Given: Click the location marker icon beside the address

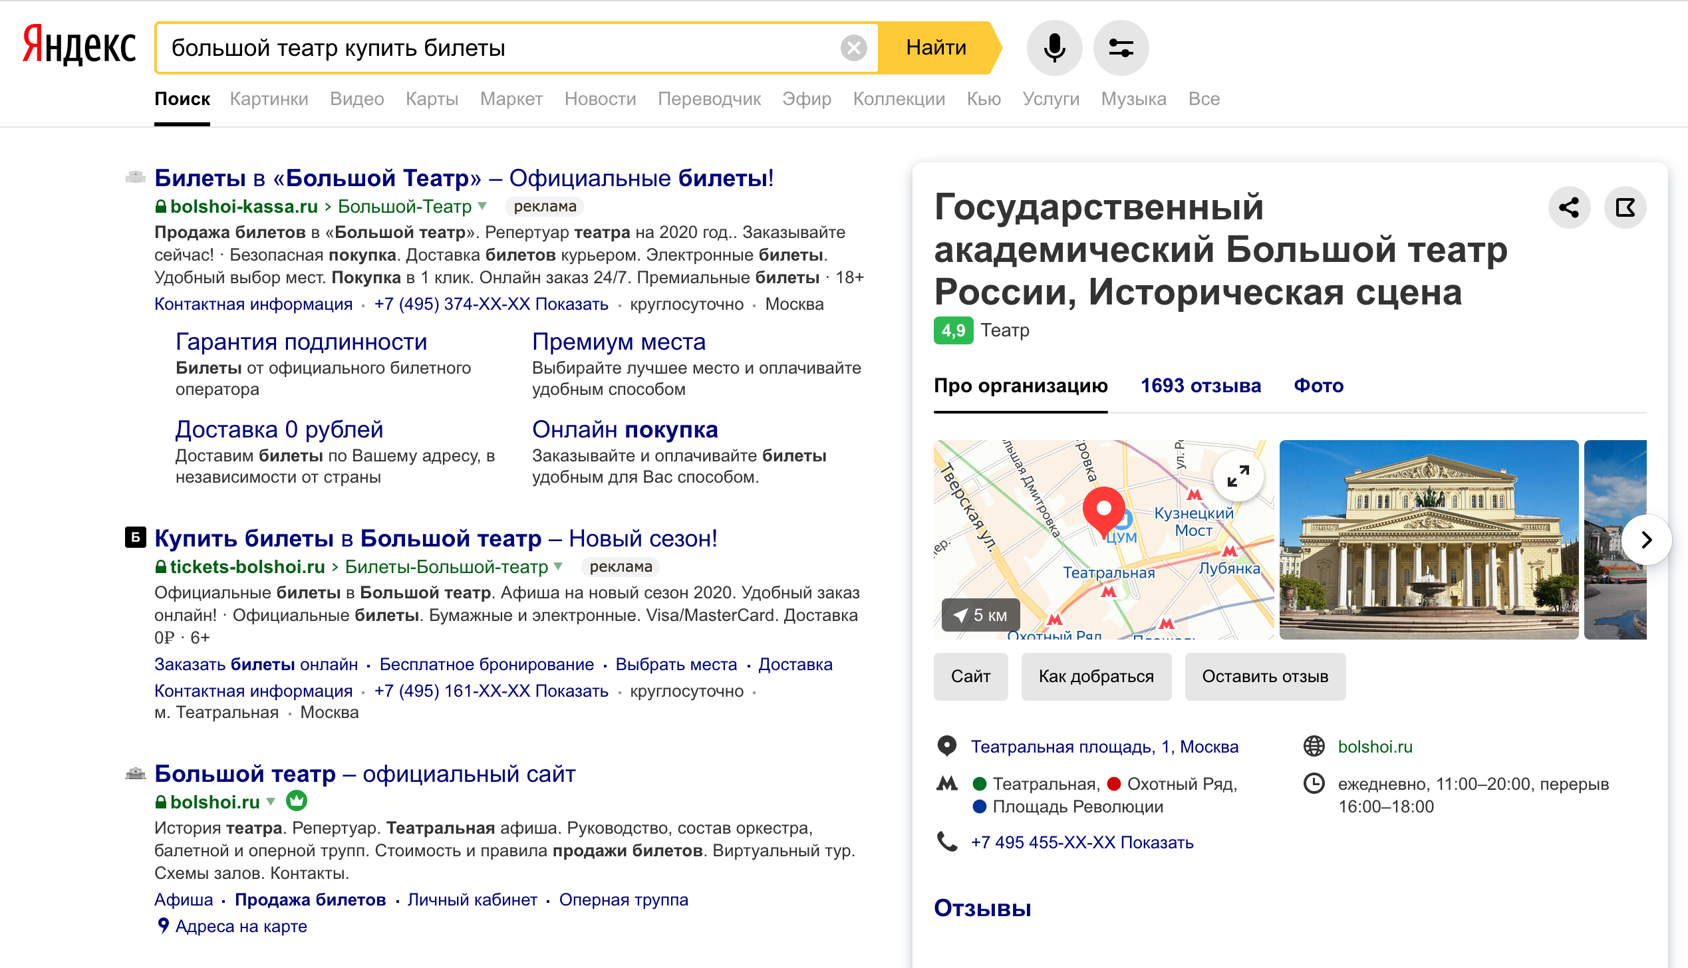Looking at the screenshot, I should 946,746.
